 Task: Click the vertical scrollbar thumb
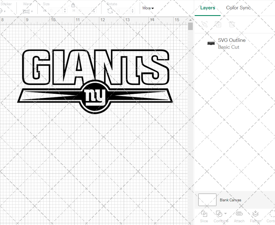coord(190,26)
